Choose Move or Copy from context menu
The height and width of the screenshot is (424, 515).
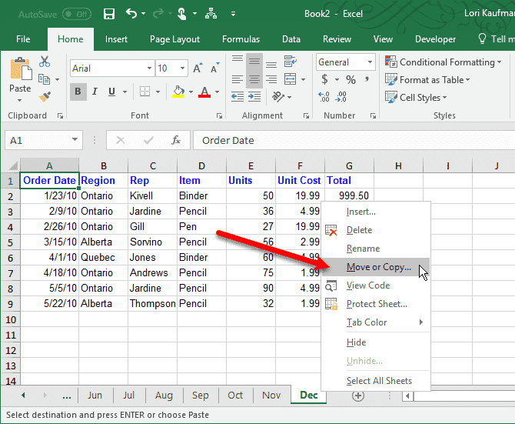[x=378, y=267]
